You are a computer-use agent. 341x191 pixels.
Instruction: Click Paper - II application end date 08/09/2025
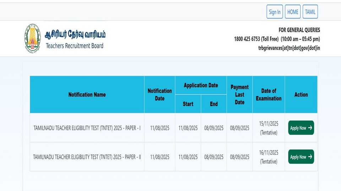(214, 157)
